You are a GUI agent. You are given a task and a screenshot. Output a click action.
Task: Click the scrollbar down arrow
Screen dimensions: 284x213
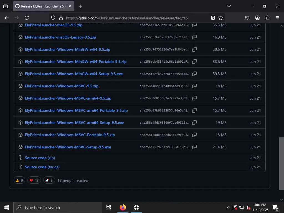282,199
